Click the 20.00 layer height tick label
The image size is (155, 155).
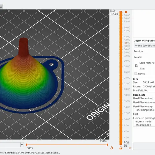coord(127,89)
